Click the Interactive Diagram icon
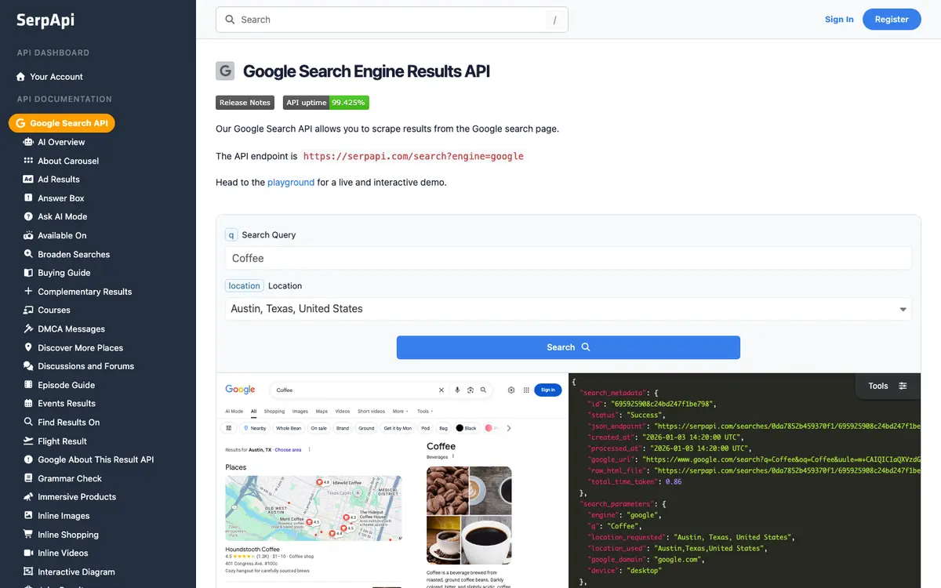 click(28, 572)
